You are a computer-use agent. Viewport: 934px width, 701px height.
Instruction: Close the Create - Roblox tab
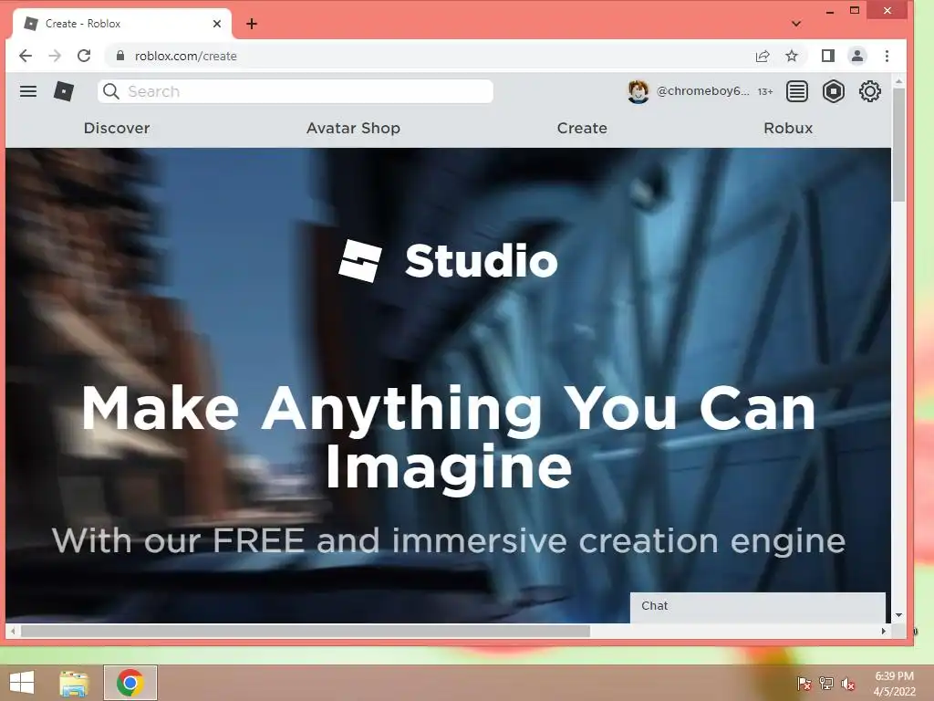217,24
